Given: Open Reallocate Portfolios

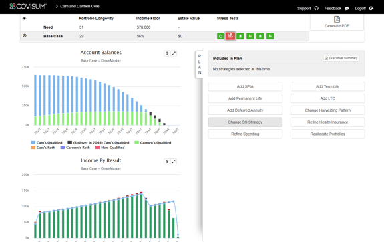Looking at the screenshot, I should [x=328, y=134].
